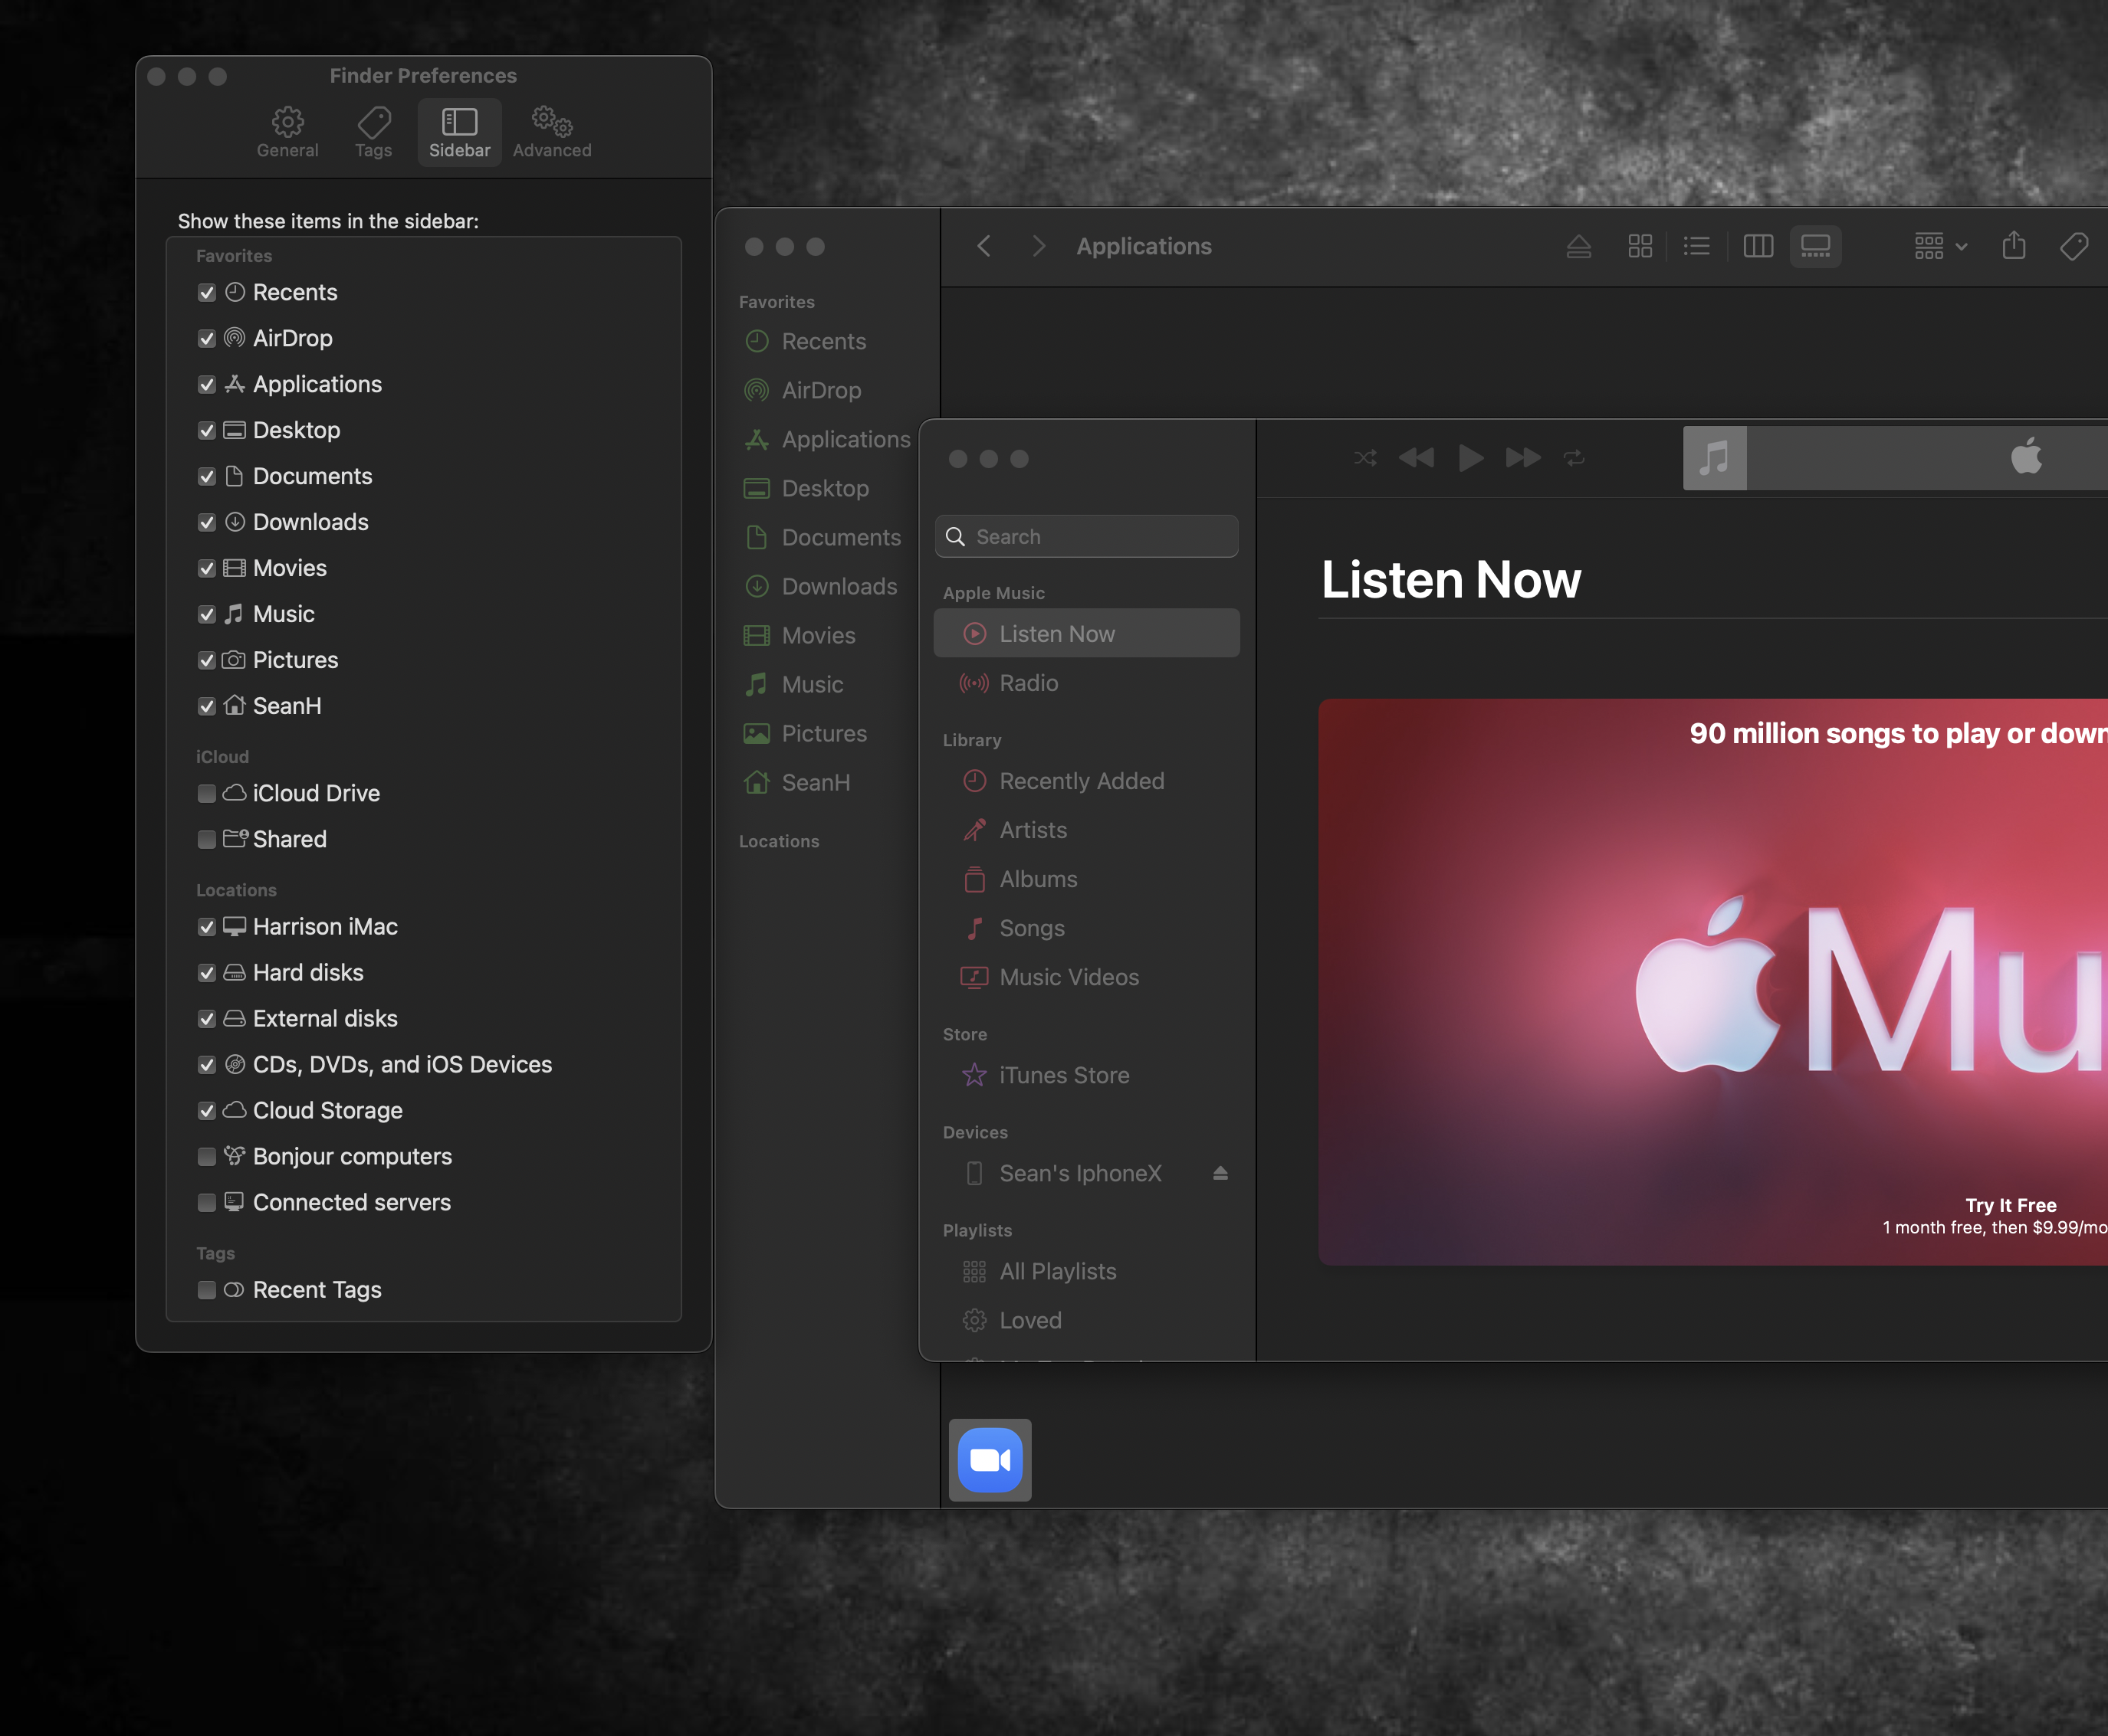
Task: Click the repeat icon in Music toolbar
Action: click(x=1574, y=458)
